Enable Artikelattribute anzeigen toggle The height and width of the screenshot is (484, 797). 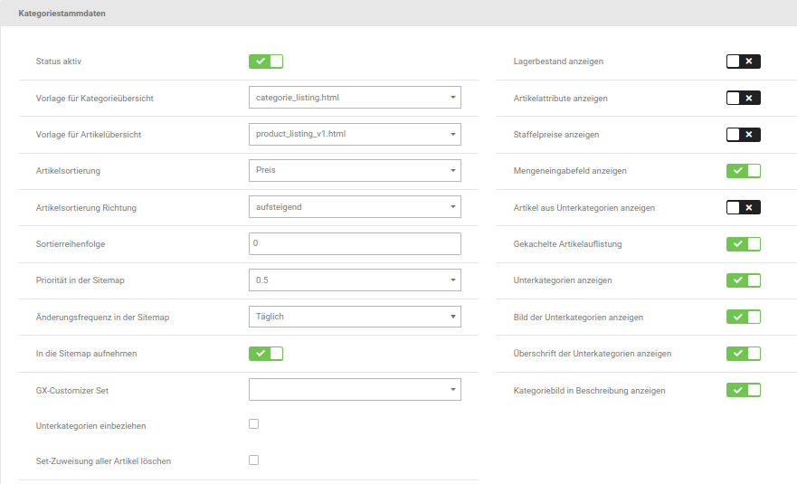click(743, 98)
